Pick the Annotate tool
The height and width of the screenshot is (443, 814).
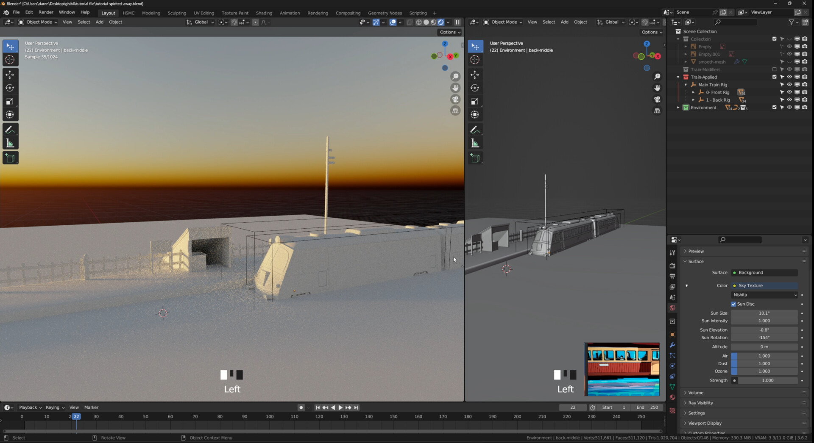click(10, 130)
